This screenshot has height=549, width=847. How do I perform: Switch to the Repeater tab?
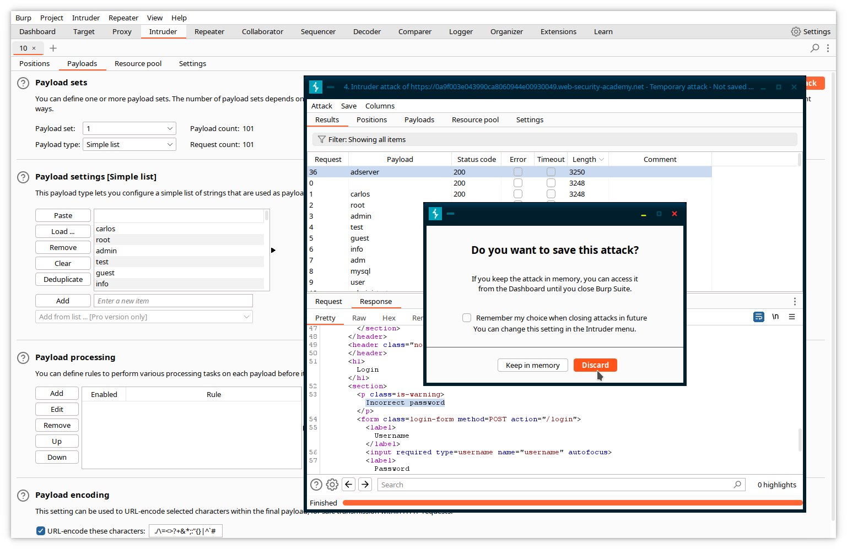[209, 32]
